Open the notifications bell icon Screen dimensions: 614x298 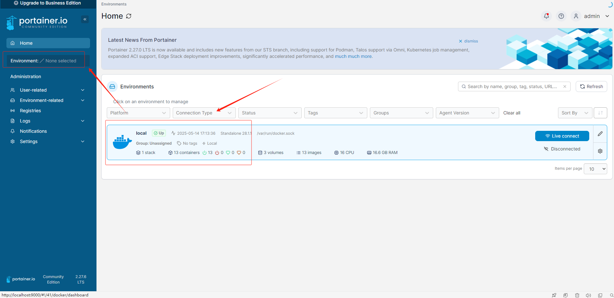pyautogui.click(x=546, y=16)
